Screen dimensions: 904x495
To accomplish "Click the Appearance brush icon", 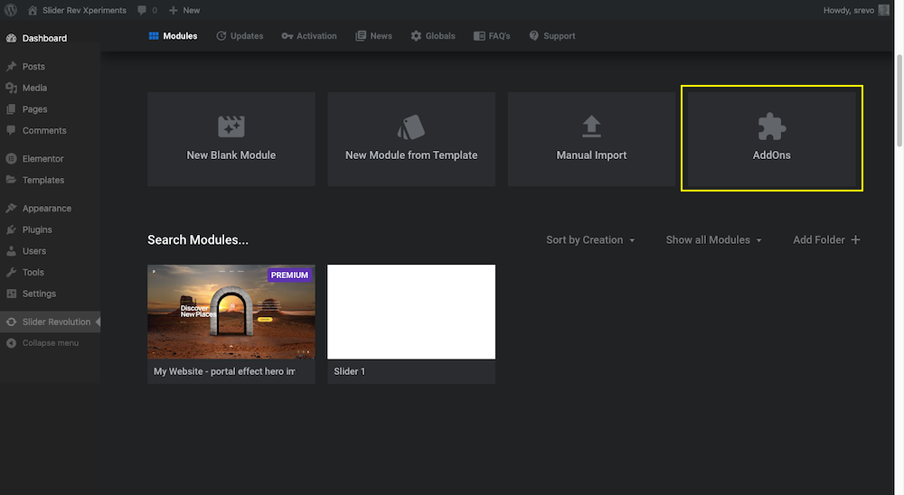I will point(11,208).
